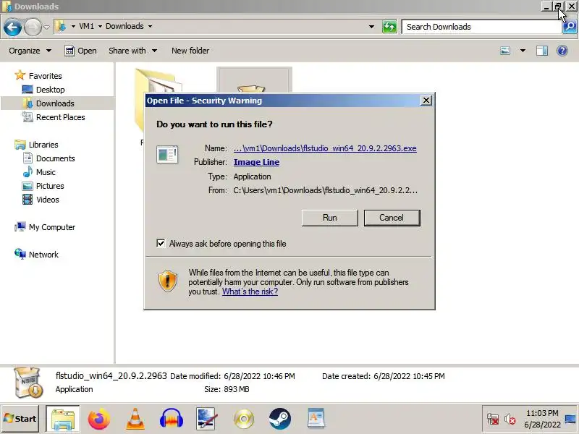Click the Run button

329,218
